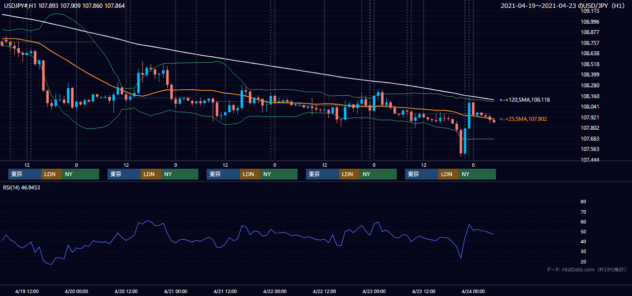Screen dimensions: 632x296
Task: Select the 4/21 00:00 date label
Action: point(176,291)
